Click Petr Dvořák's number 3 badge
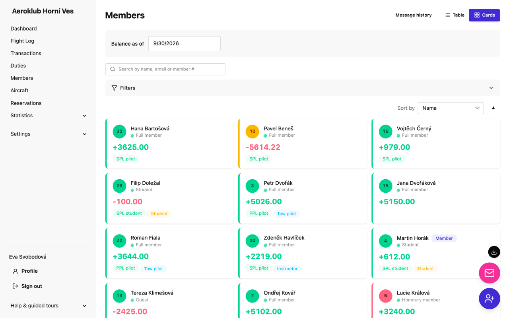The image size is (509, 318). [253, 186]
